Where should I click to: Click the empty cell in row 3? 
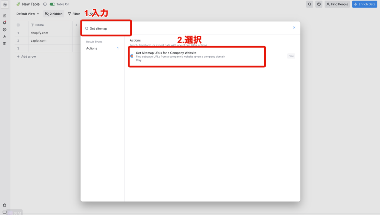pos(50,48)
